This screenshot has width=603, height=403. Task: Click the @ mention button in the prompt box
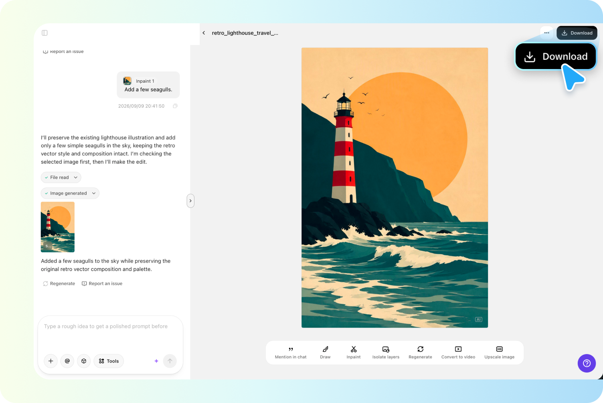coord(67,361)
